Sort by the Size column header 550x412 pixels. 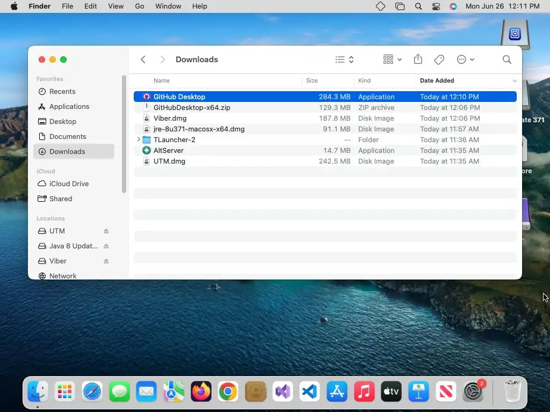(x=312, y=80)
